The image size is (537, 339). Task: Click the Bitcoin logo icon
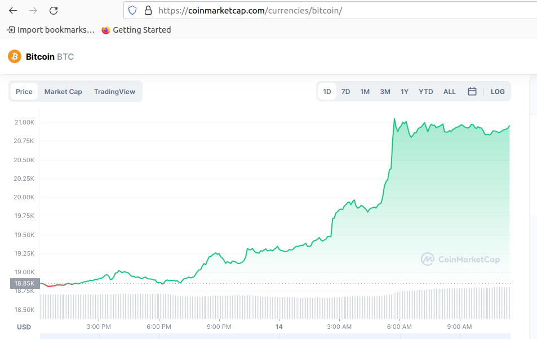pos(15,56)
